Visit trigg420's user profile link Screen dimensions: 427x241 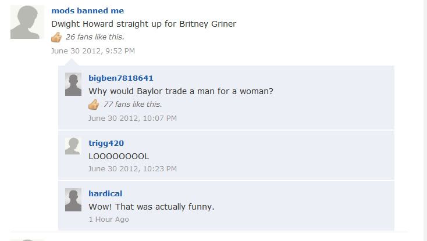(106, 143)
